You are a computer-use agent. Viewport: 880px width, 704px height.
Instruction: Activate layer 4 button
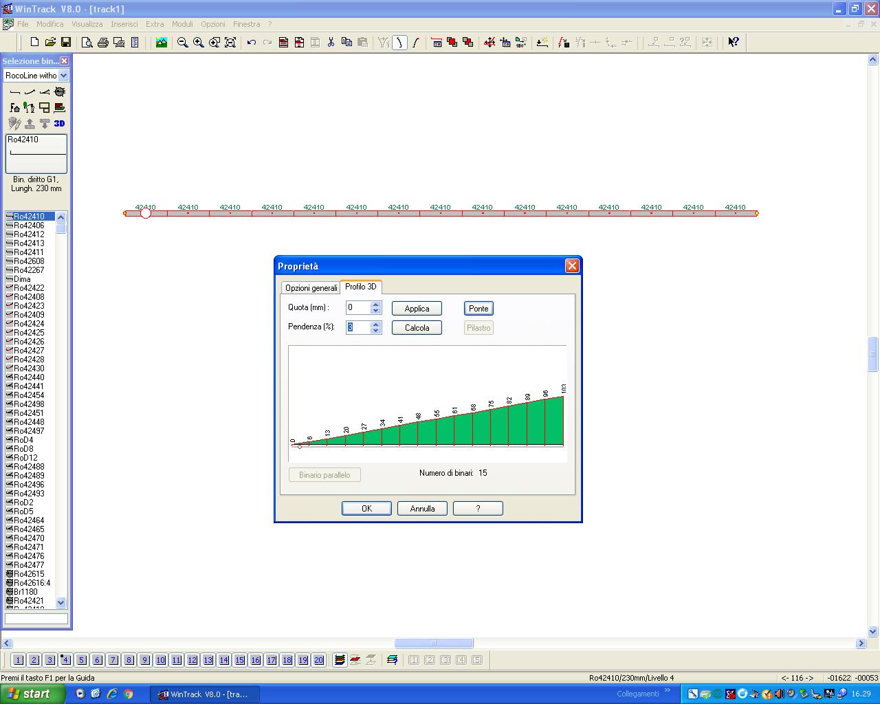pos(65,660)
